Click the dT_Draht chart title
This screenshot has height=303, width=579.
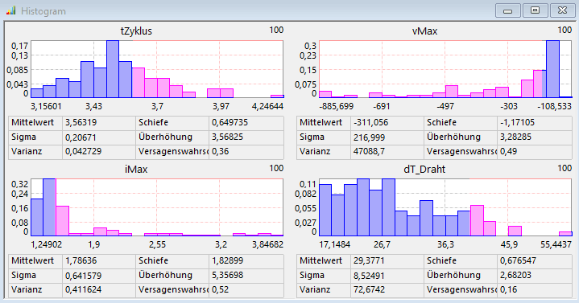tap(424, 170)
